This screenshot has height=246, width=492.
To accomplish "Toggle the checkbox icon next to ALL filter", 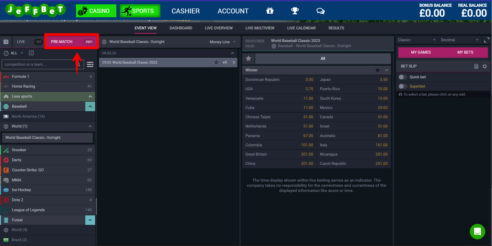I will click(31, 53).
